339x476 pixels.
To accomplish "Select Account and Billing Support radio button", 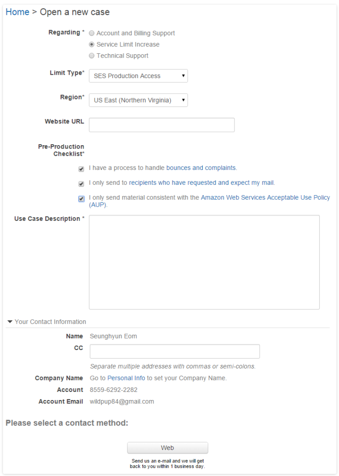I will tap(92, 33).
